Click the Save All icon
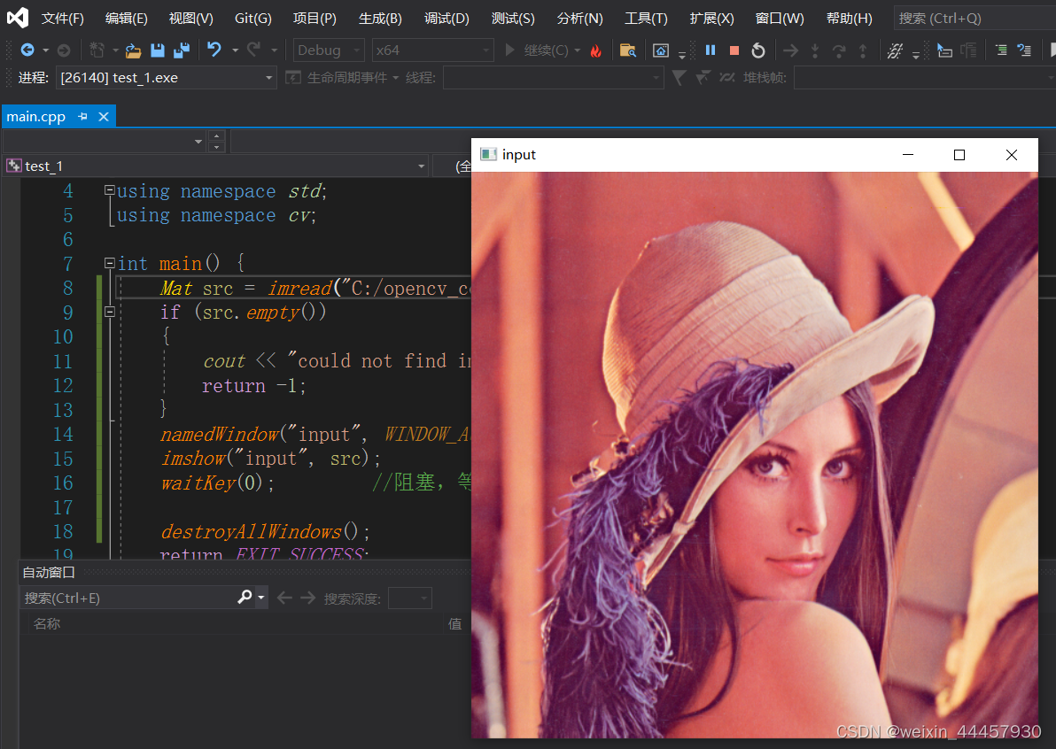The width and height of the screenshot is (1056, 749). (181, 50)
